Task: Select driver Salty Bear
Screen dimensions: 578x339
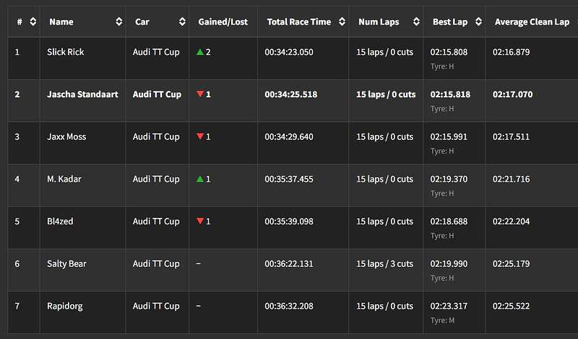Action: pos(66,264)
